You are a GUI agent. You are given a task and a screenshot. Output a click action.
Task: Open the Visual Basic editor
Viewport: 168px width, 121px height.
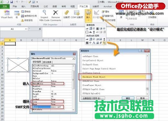(7, 14)
